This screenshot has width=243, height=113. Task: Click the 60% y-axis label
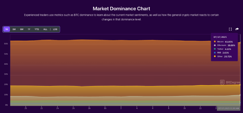6,44
